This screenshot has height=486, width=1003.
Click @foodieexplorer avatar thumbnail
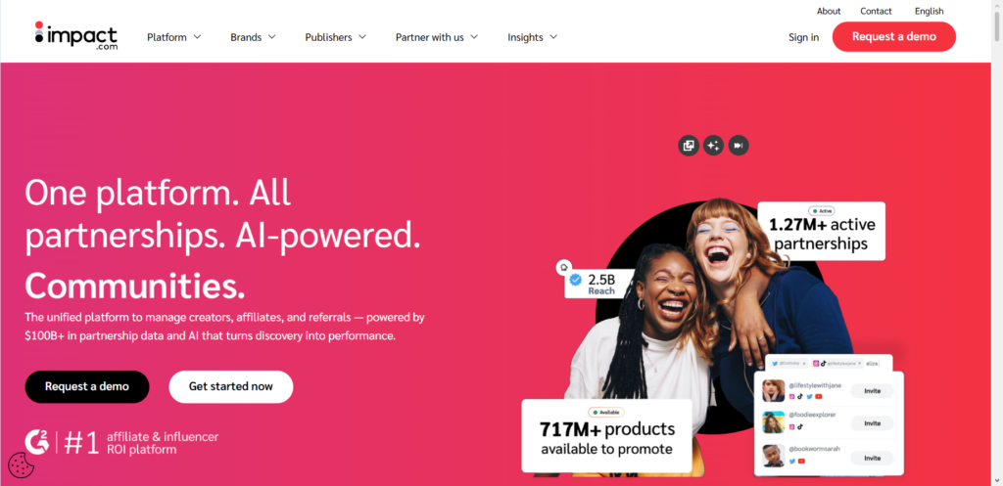[774, 421]
